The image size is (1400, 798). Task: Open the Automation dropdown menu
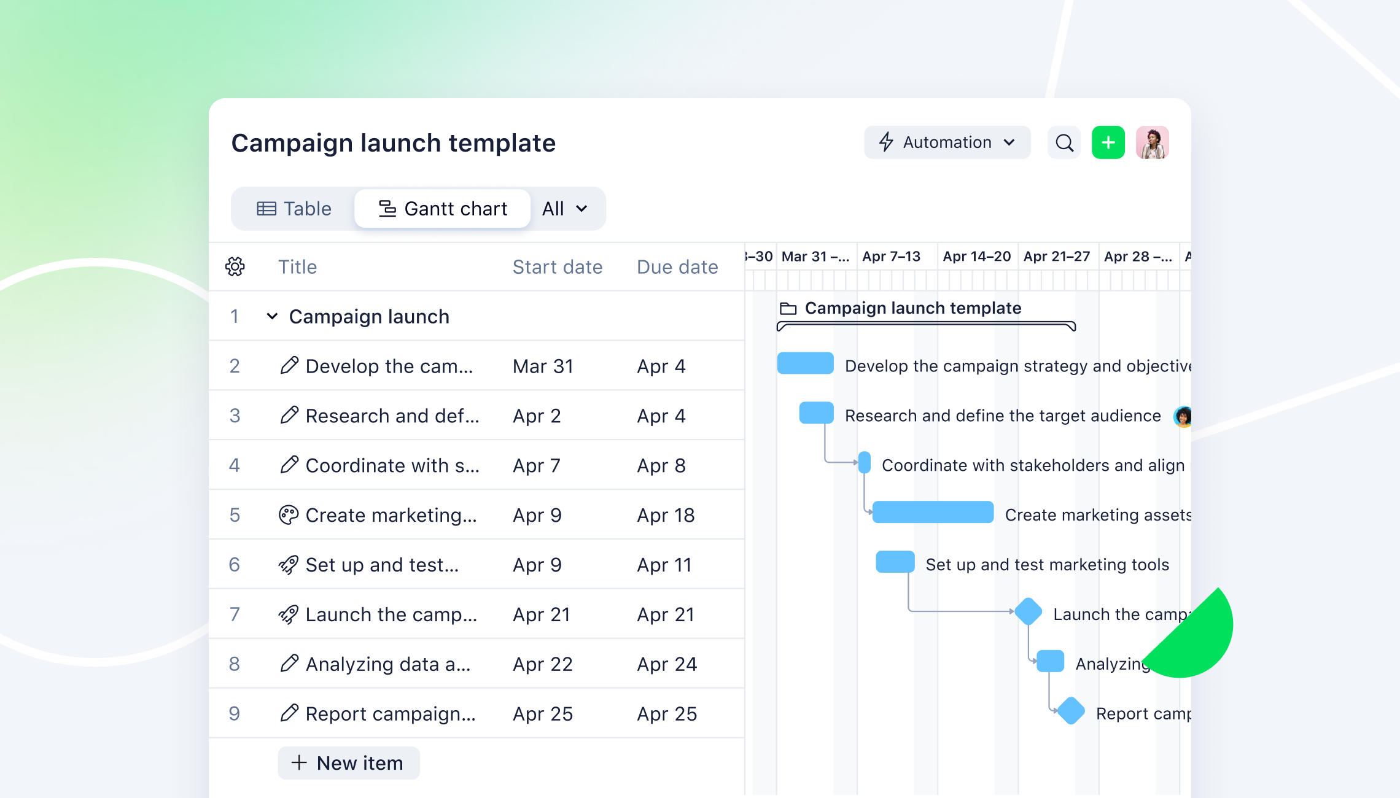tap(946, 142)
